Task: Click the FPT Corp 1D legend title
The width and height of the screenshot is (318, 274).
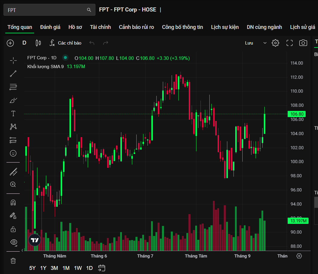Action: click(42, 58)
